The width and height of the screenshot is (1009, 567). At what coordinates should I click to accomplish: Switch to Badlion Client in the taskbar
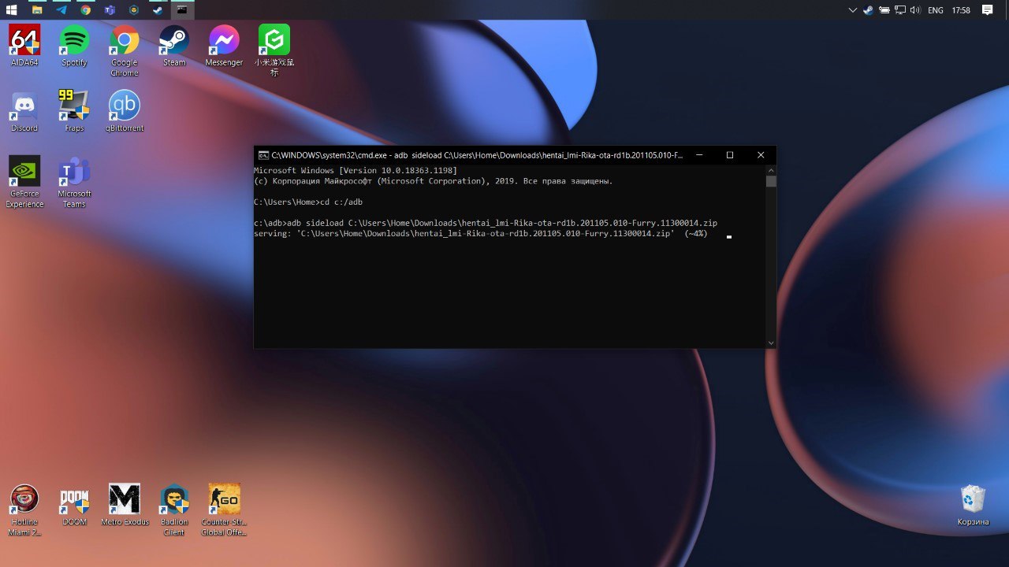134,10
